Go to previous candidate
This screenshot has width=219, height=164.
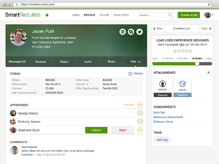158,29
